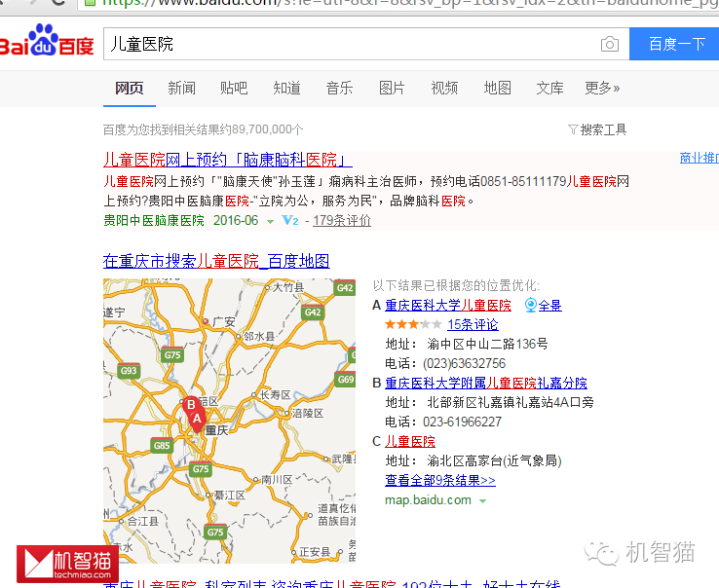Expand dropdown arrow beside map.baidu.com

(x=482, y=501)
